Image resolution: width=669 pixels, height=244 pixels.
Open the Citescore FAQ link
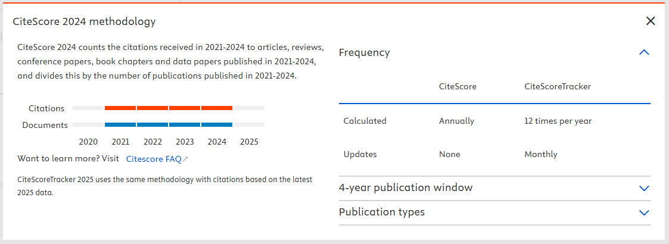154,159
